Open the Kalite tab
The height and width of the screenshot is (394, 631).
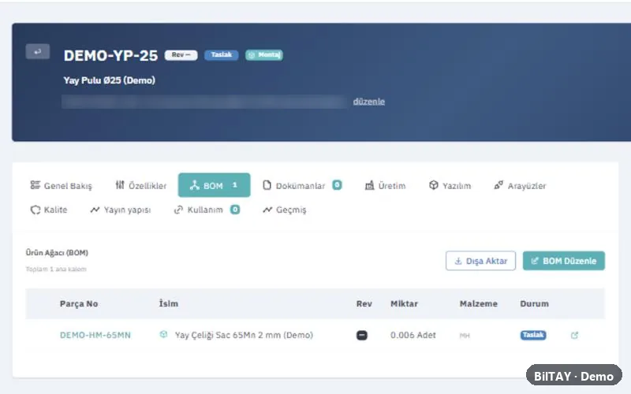(x=49, y=210)
